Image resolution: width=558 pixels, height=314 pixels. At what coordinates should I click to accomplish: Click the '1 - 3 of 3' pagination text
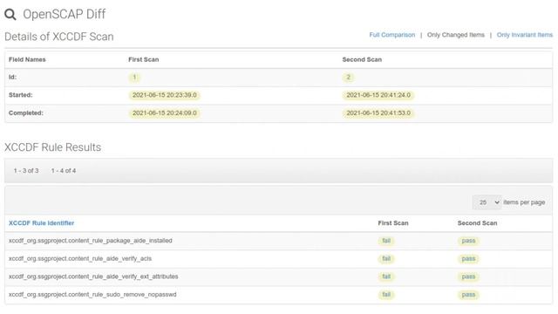tap(26, 171)
